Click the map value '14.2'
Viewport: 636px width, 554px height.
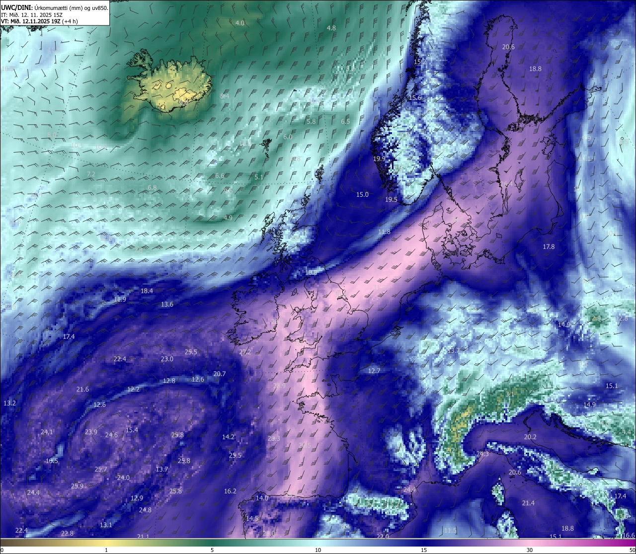(x=228, y=437)
